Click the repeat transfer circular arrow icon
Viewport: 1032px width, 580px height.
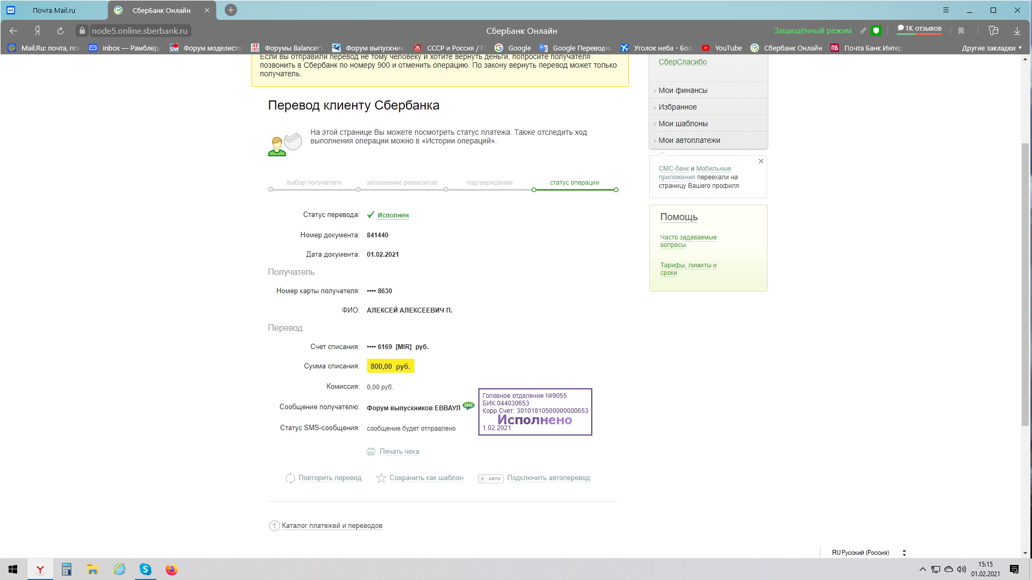tap(290, 478)
